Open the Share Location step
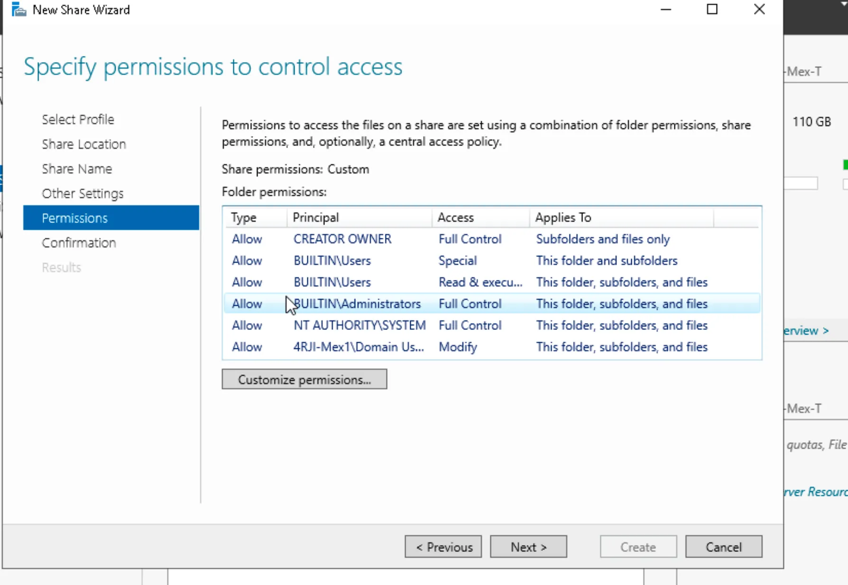 [83, 144]
